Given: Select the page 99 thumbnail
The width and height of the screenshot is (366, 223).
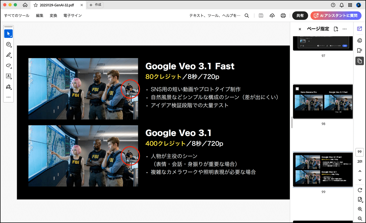Looking at the screenshot, I should click(323, 170).
